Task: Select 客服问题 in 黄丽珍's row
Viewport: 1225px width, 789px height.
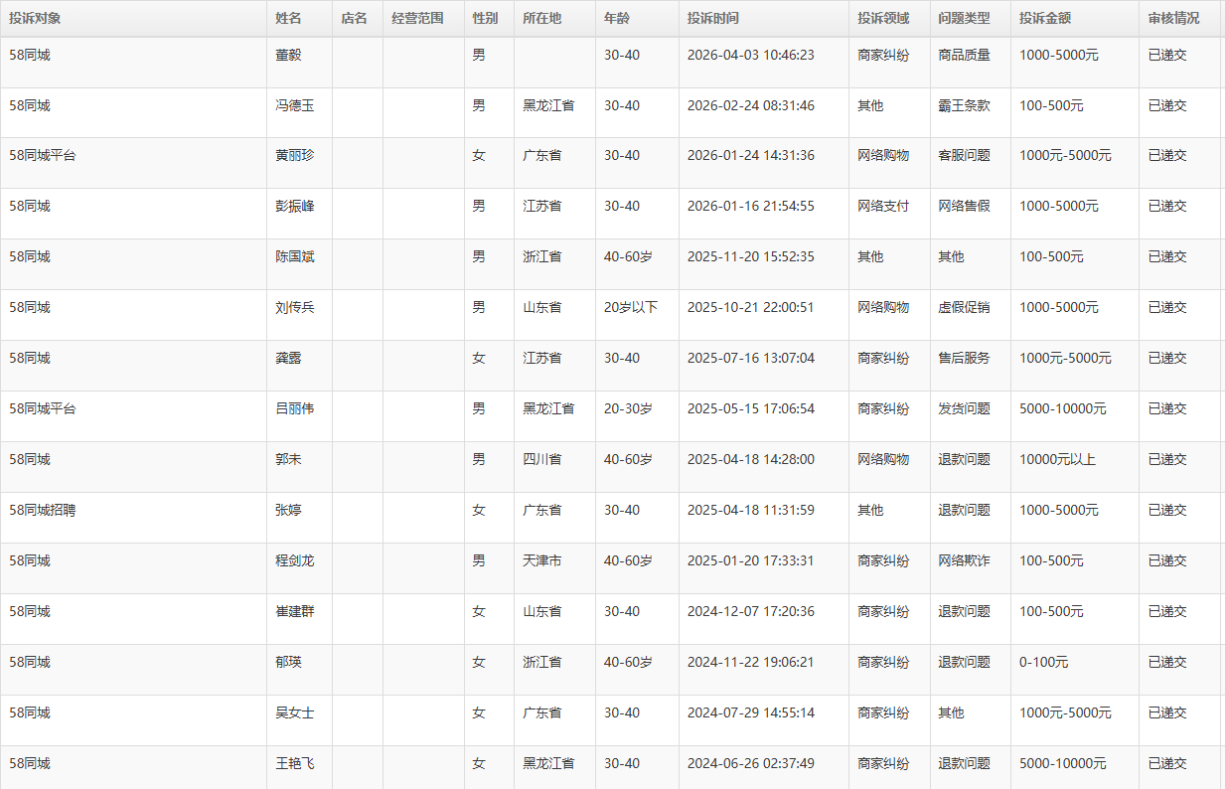Action: (965, 155)
